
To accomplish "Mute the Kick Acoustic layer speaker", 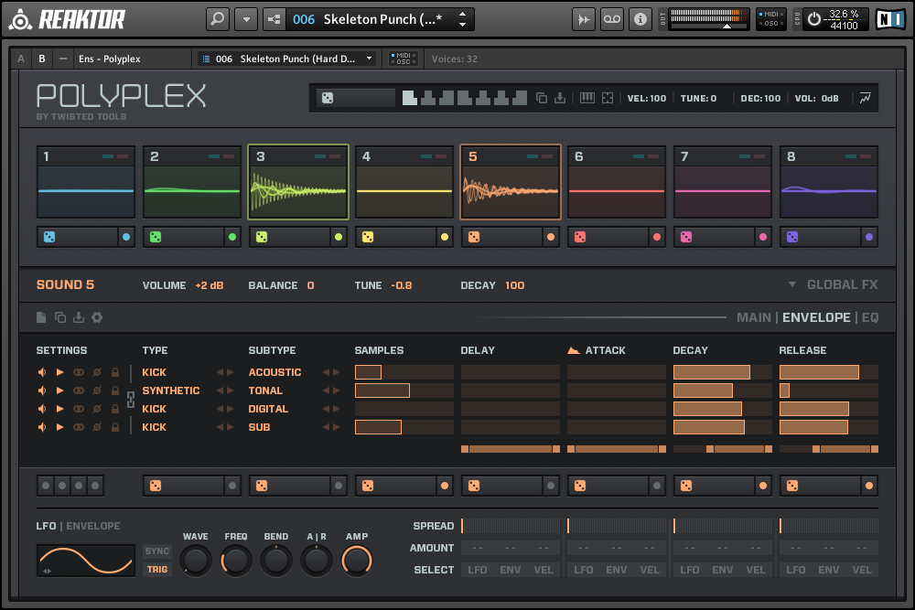I will pos(42,372).
